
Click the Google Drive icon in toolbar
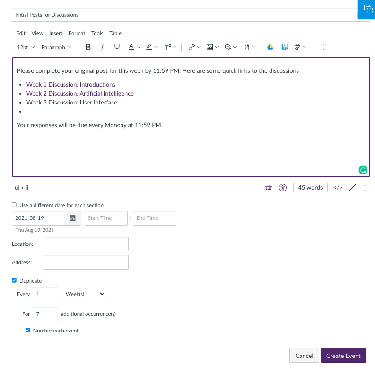tap(270, 47)
